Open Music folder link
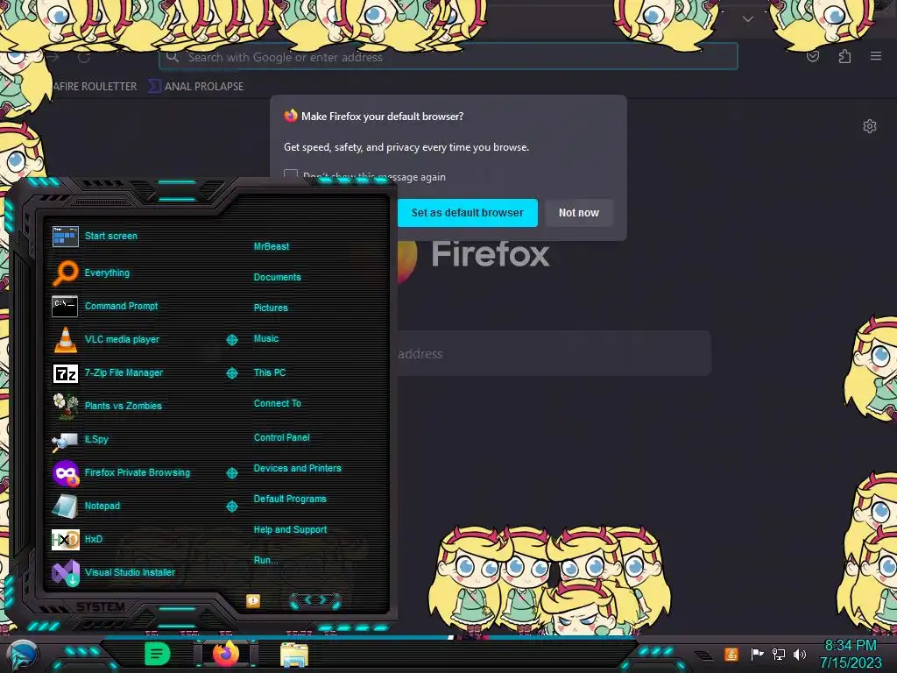The height and width of the screenshot is (673, 897). coord(266,339)
